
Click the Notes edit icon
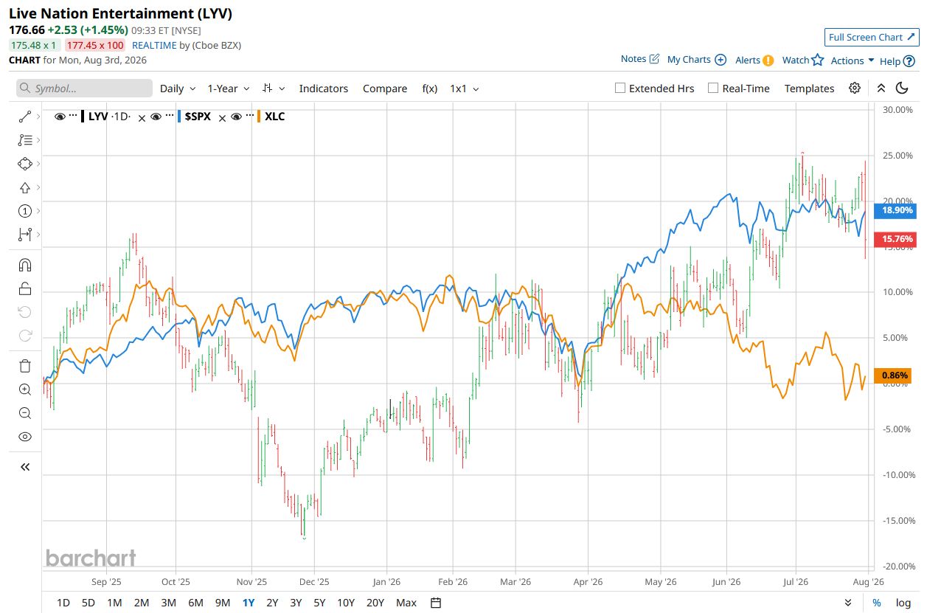(x=654, y=59)
